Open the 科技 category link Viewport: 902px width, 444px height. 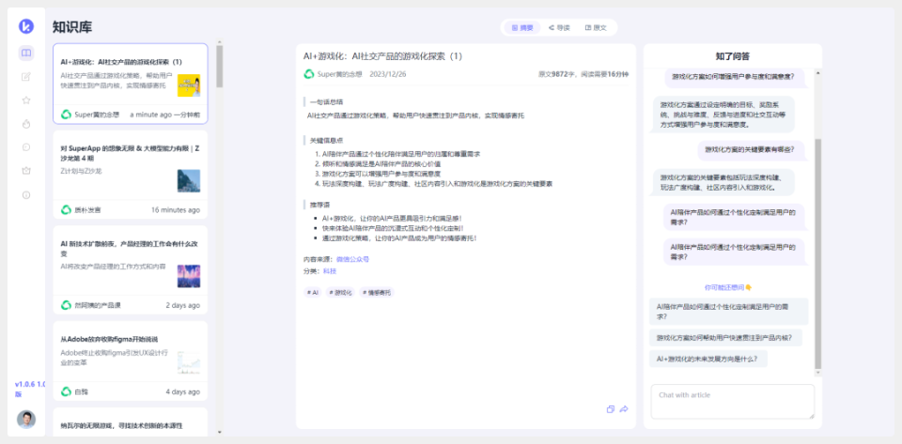coord(330,270)
